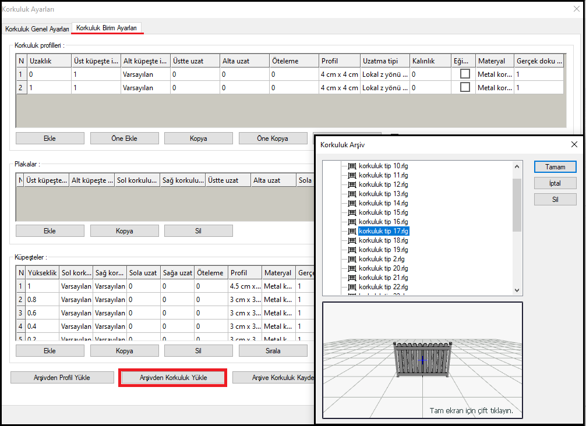Click the Arşivden Korkuluk Yükle button
The width and height of the screenshot is (586, 426).
point(173,378)
